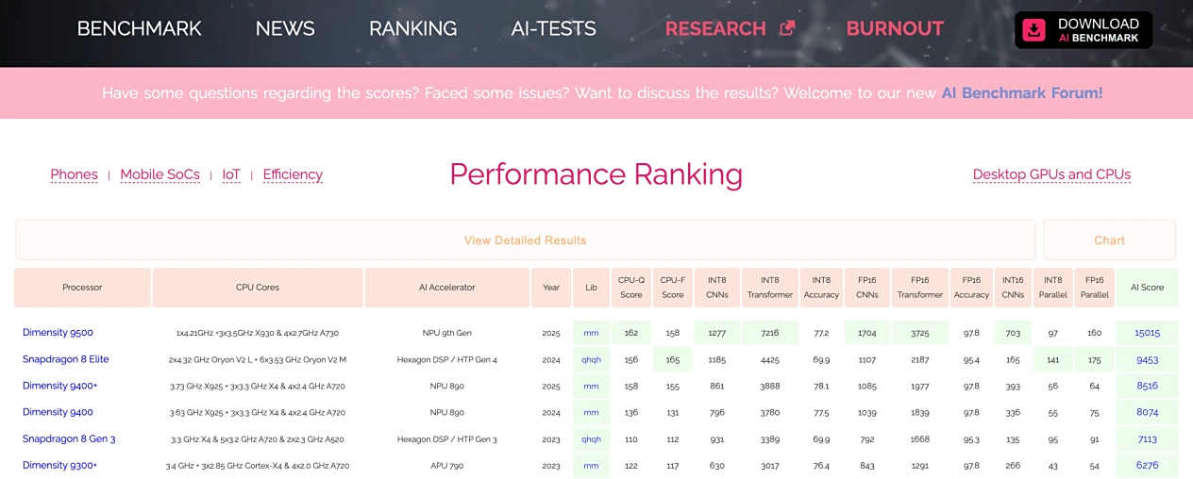Switch to the Mobile SoCs ranking

pyautogui.click(x=160, y=174)
